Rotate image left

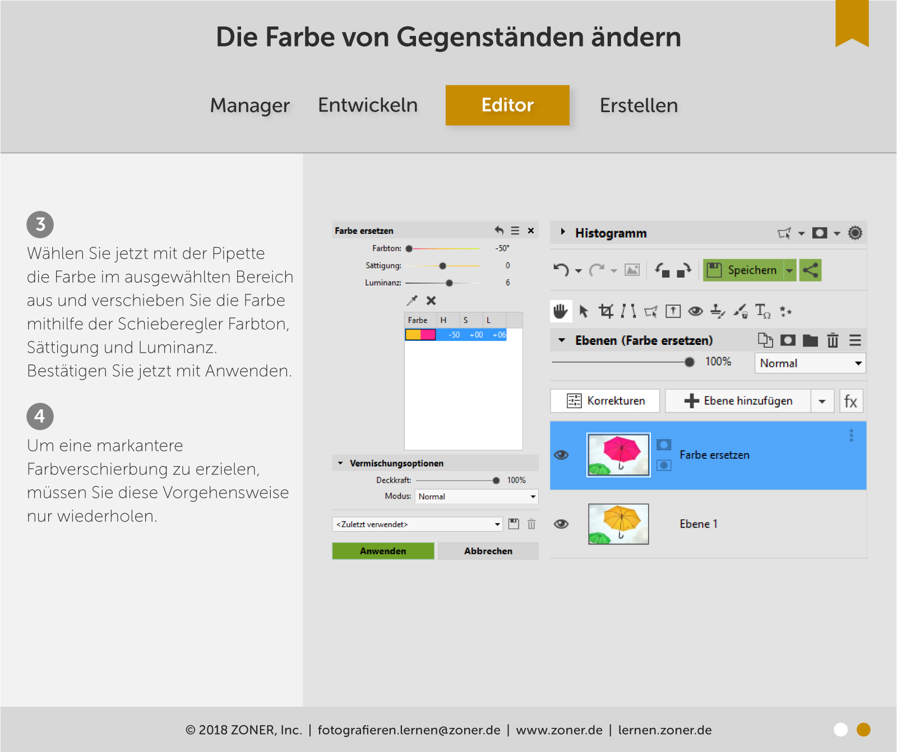tap(662, 270)
